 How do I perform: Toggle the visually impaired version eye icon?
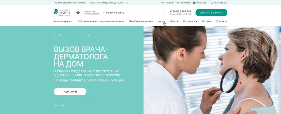[78, 13]
